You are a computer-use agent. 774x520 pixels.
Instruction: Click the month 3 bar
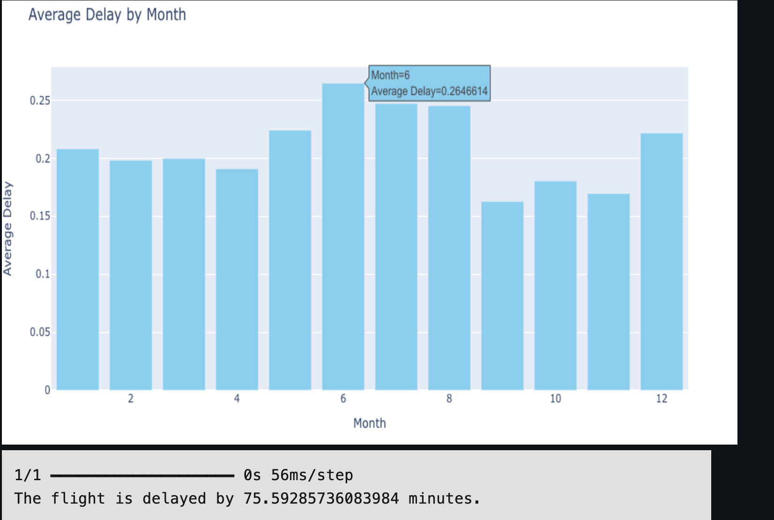point(184,274)
